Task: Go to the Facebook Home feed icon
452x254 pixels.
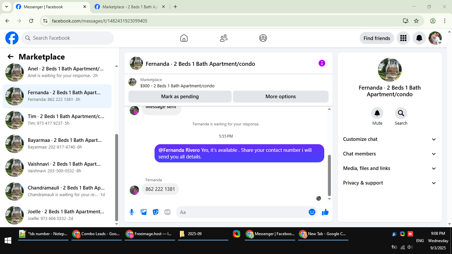Action: pos(184,38)
